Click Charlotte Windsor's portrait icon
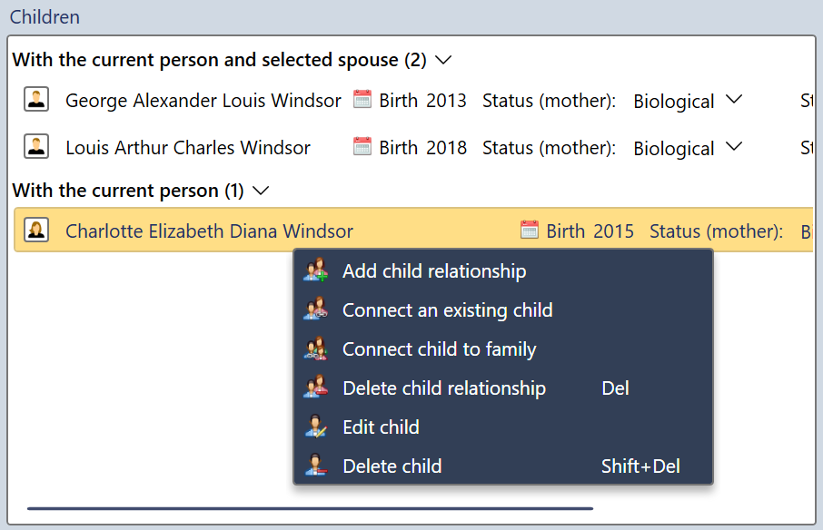Image resolution: width=823 pixels, height=530 pixels. [36, 230]
